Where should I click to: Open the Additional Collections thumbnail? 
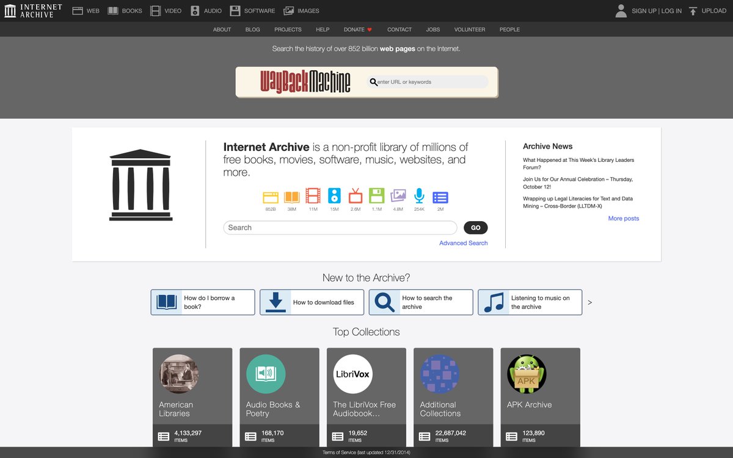tap(440, 374)
